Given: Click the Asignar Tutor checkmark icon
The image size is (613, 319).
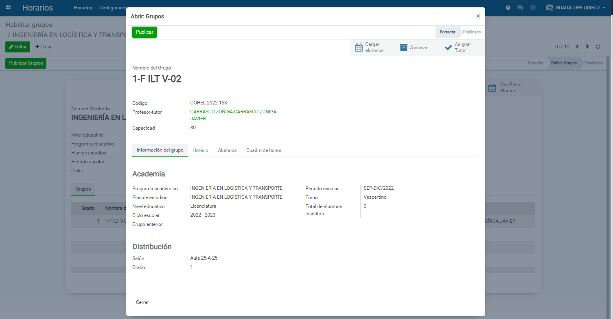Looking at the screenshot, I should click(x=448, y=48).
